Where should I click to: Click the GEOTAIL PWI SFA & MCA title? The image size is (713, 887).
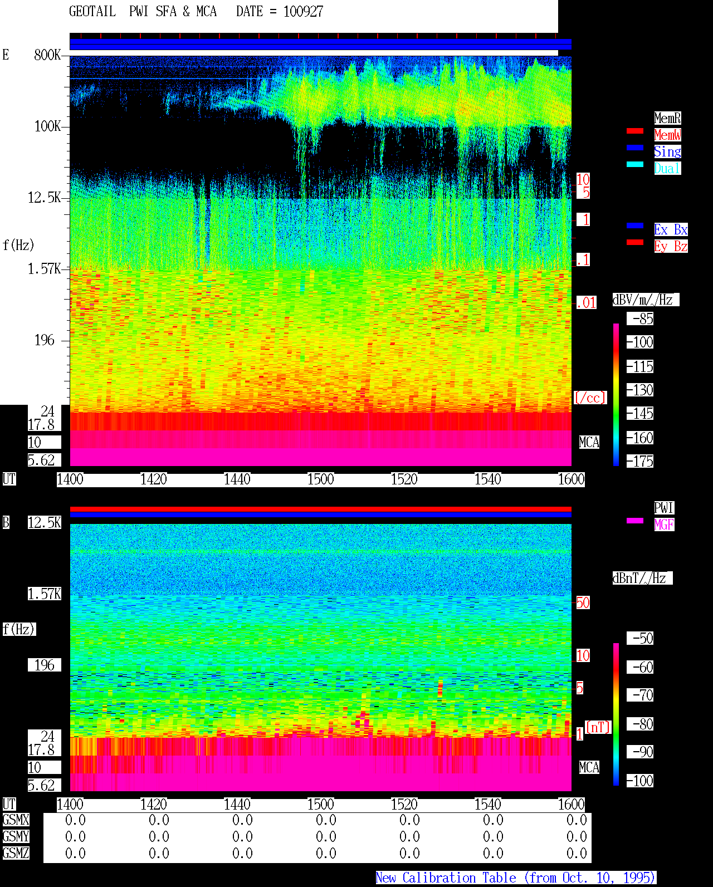pos(143,11)
